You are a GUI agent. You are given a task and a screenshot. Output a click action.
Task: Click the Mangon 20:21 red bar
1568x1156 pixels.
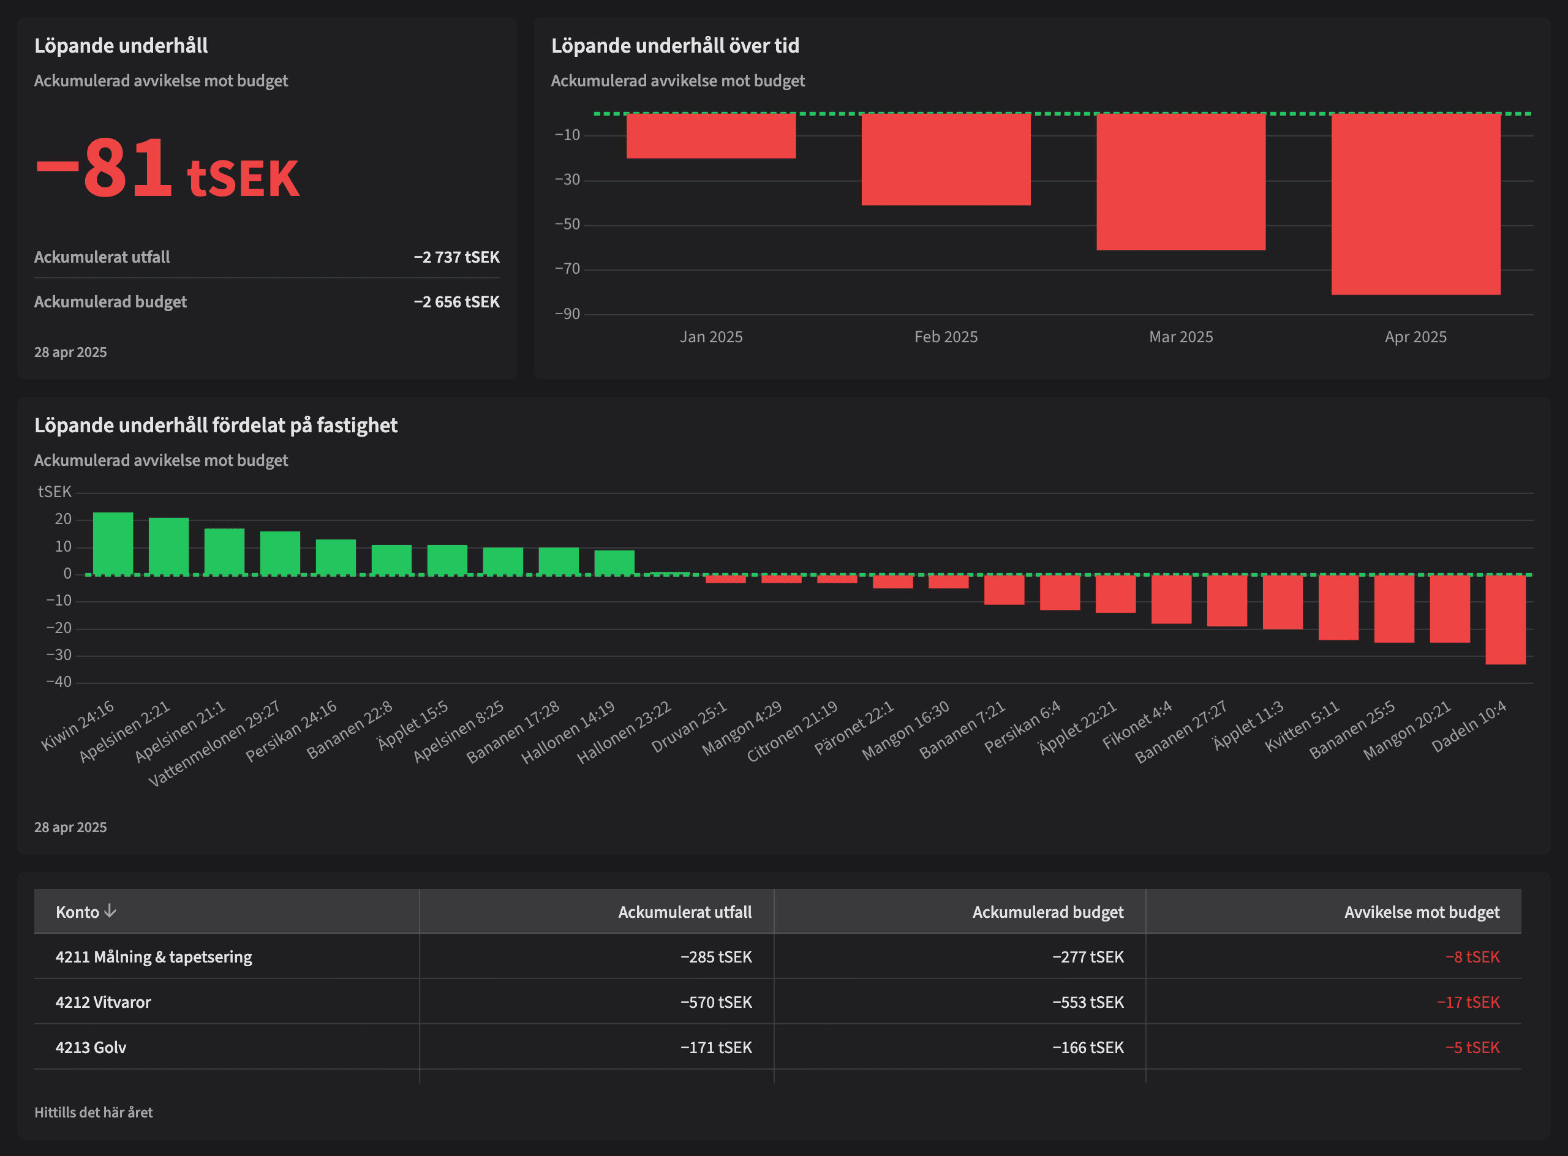point(1449,609)
